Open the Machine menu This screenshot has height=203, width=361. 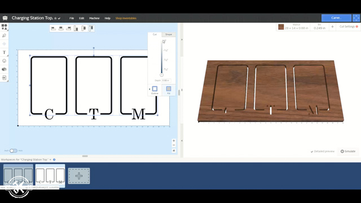pyautogui.click(x=94, y=18)
